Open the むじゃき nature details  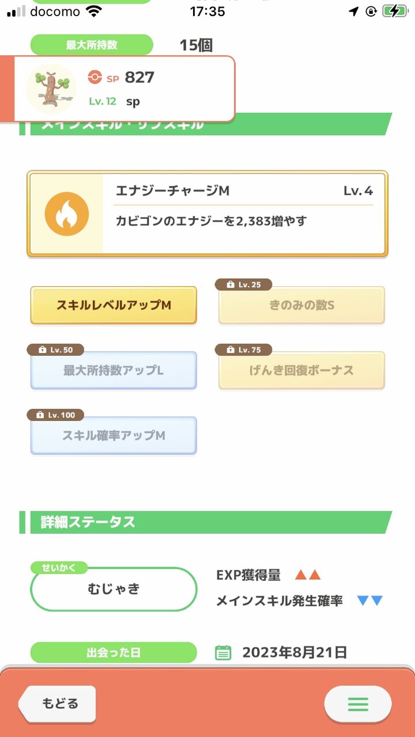(x=114, y=589)
